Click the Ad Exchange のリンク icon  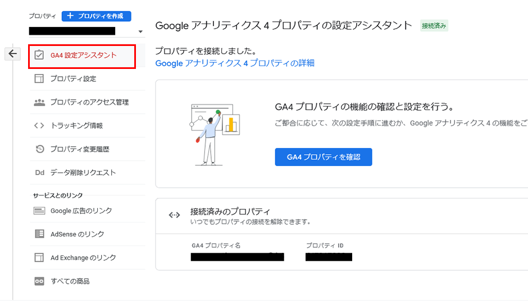click(x=39, y=258)
